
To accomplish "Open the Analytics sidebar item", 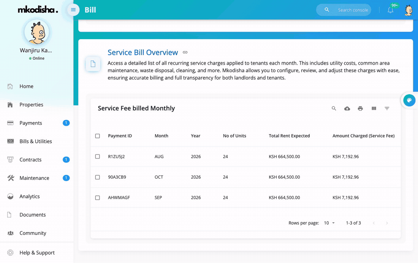I will click(x=30, y=196).
